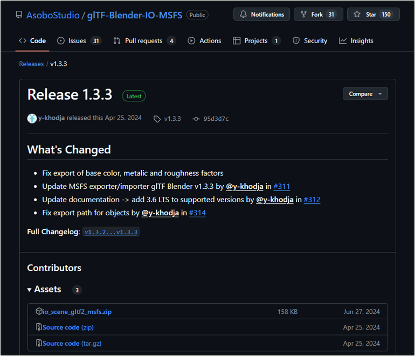Click the Fork branch icon
The height and width of the screenshot is (356, 415).
303,15
